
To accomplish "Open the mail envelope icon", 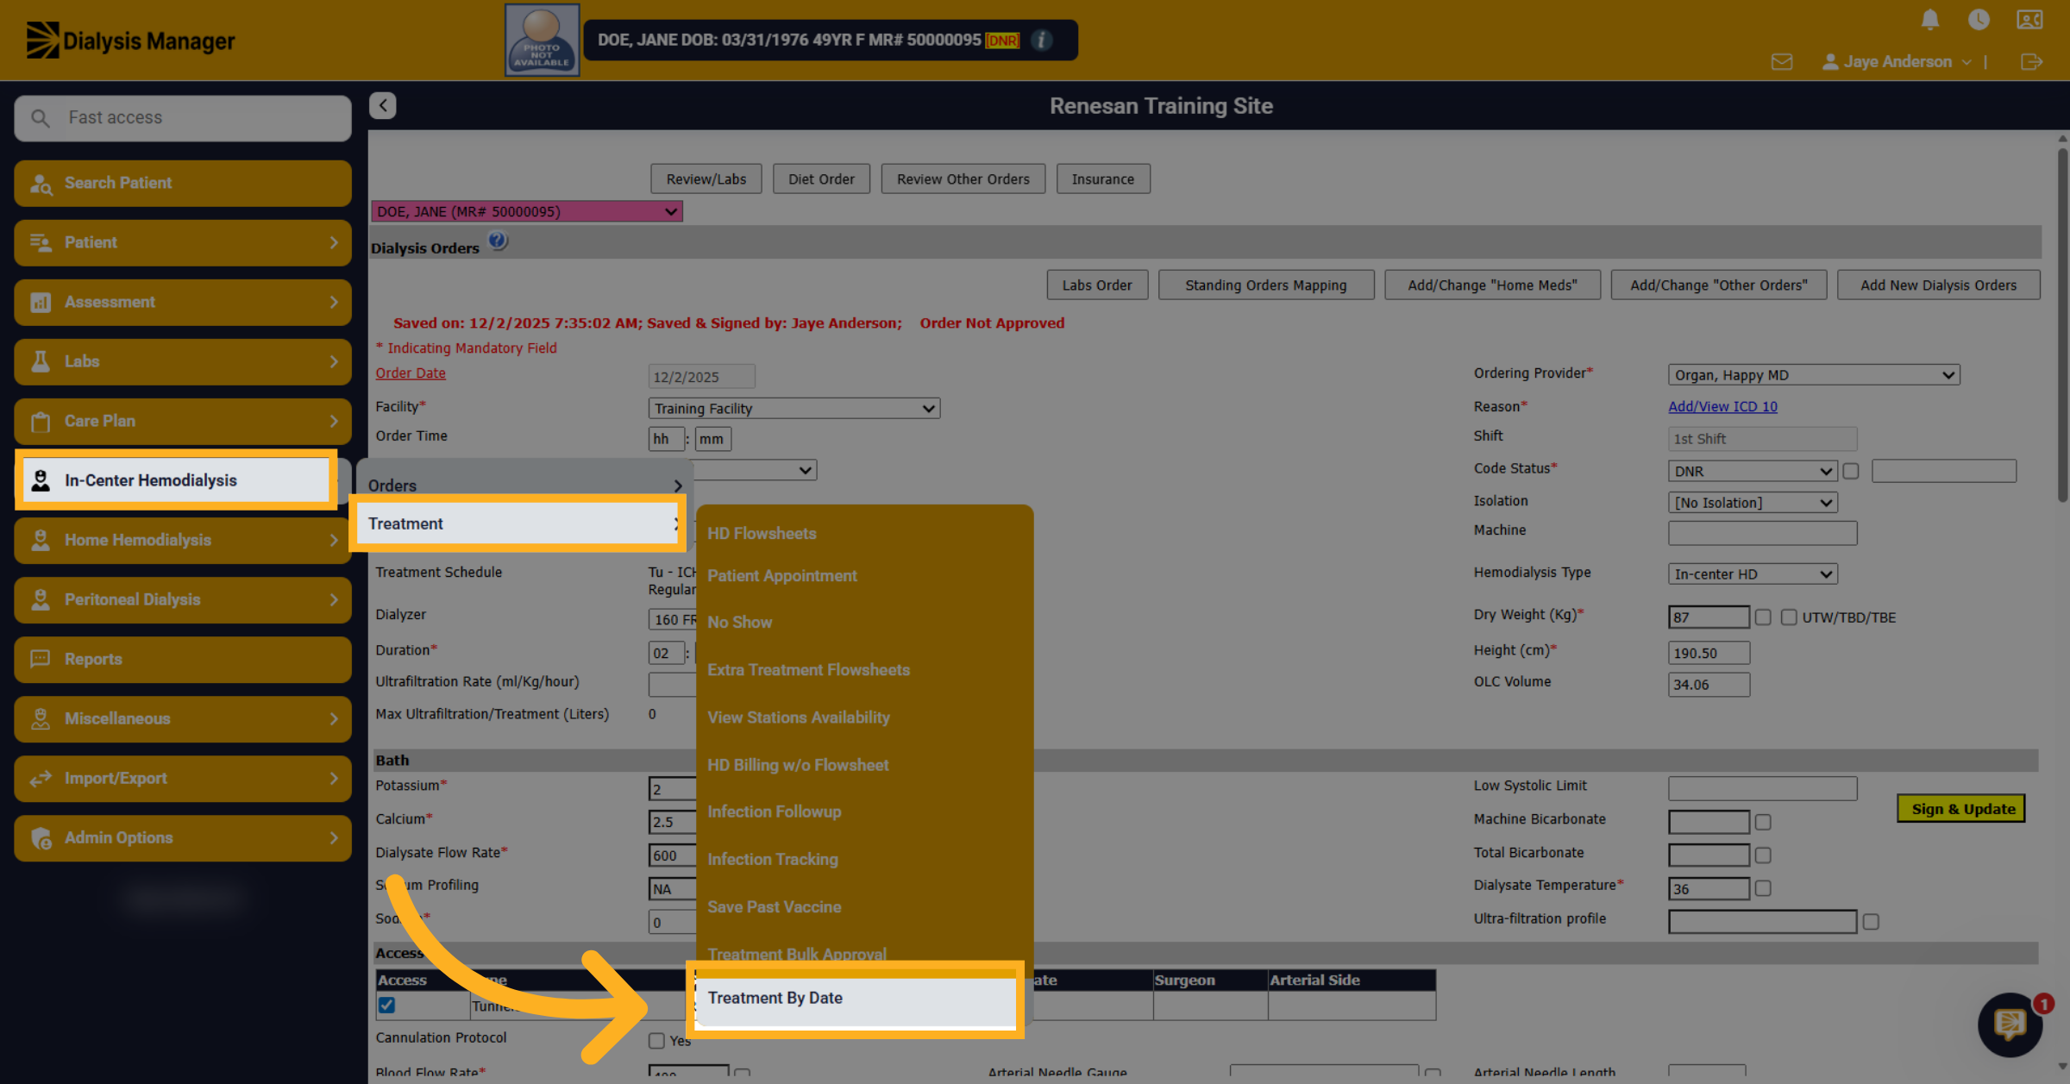I will (x=1782, y=62).
